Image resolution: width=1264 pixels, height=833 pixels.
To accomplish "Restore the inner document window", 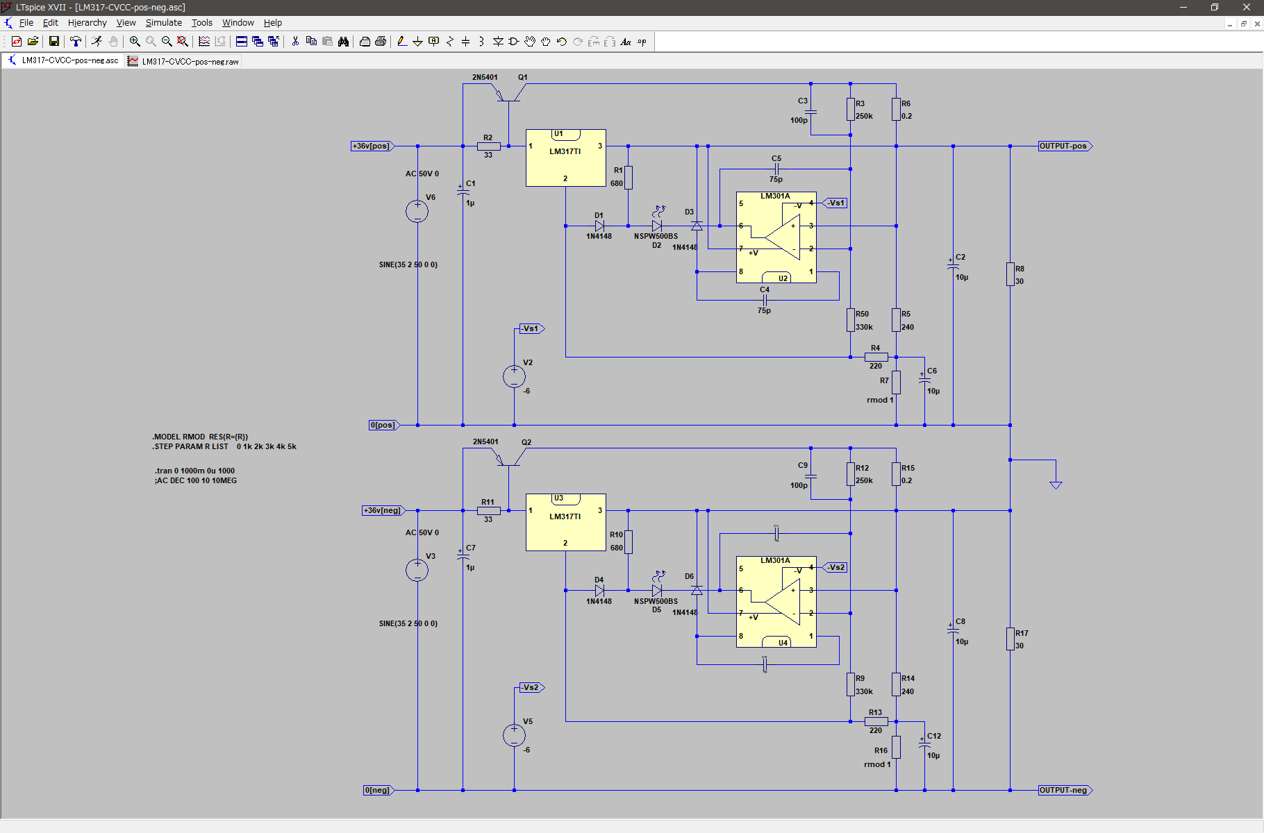I will (x=1243, y=24).
